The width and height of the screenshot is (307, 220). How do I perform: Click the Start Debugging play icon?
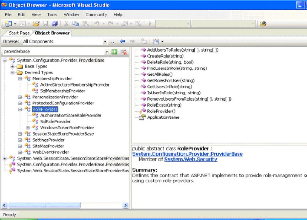[x=150, y=24]
